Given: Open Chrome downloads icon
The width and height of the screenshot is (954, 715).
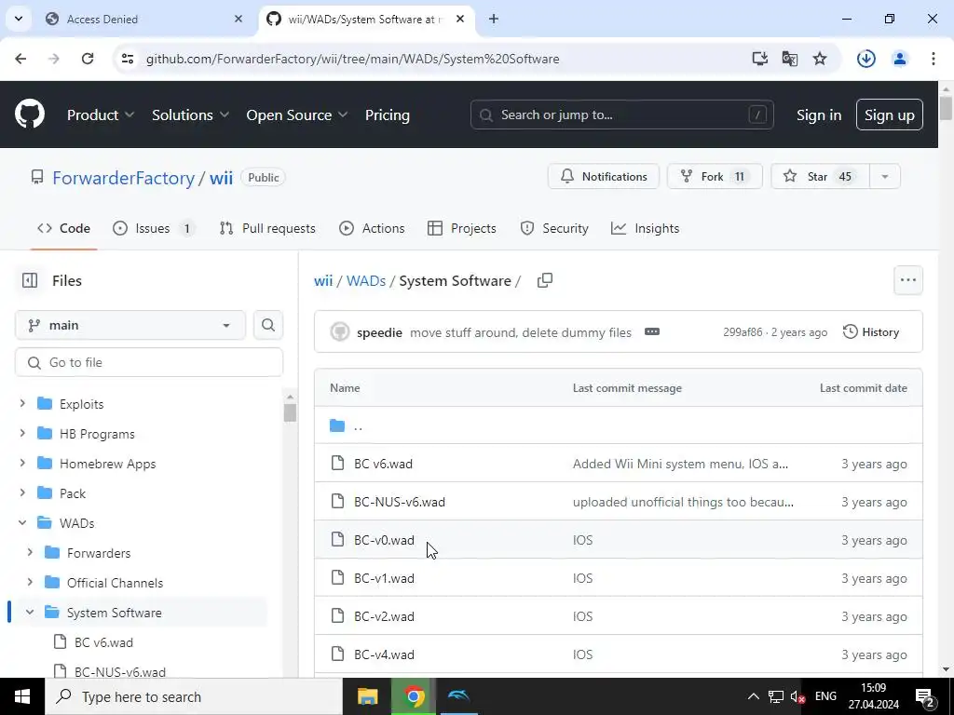Looking at the screenshot, I should point(865,59).
